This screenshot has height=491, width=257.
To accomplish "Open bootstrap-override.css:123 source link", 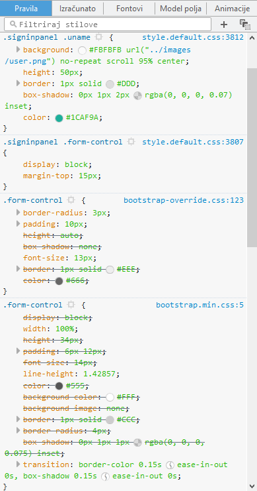I will [x=184, y=200].
